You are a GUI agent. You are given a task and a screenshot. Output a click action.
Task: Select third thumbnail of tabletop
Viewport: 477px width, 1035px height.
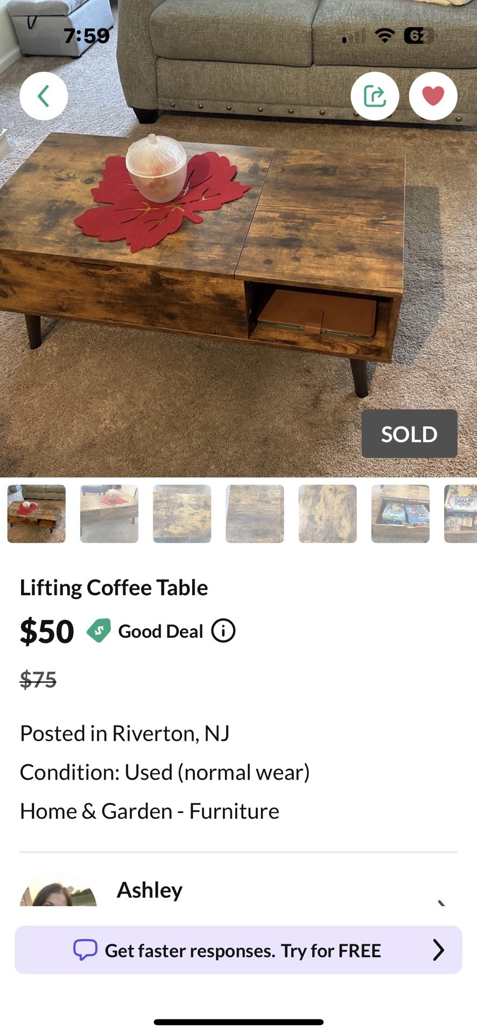click(182, 514)
